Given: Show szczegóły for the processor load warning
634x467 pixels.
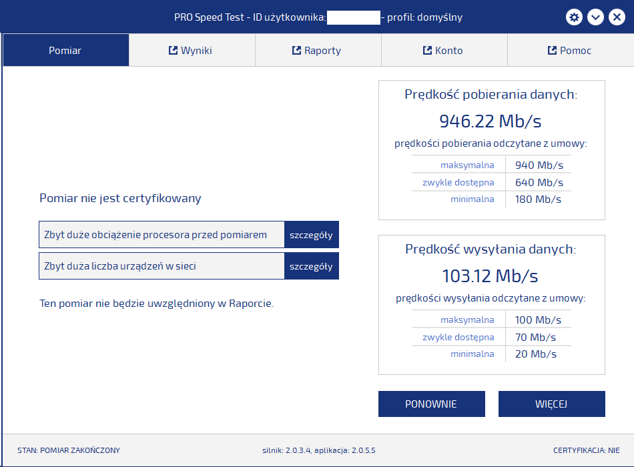Looking at the screenshot, I should click(311, 235).
